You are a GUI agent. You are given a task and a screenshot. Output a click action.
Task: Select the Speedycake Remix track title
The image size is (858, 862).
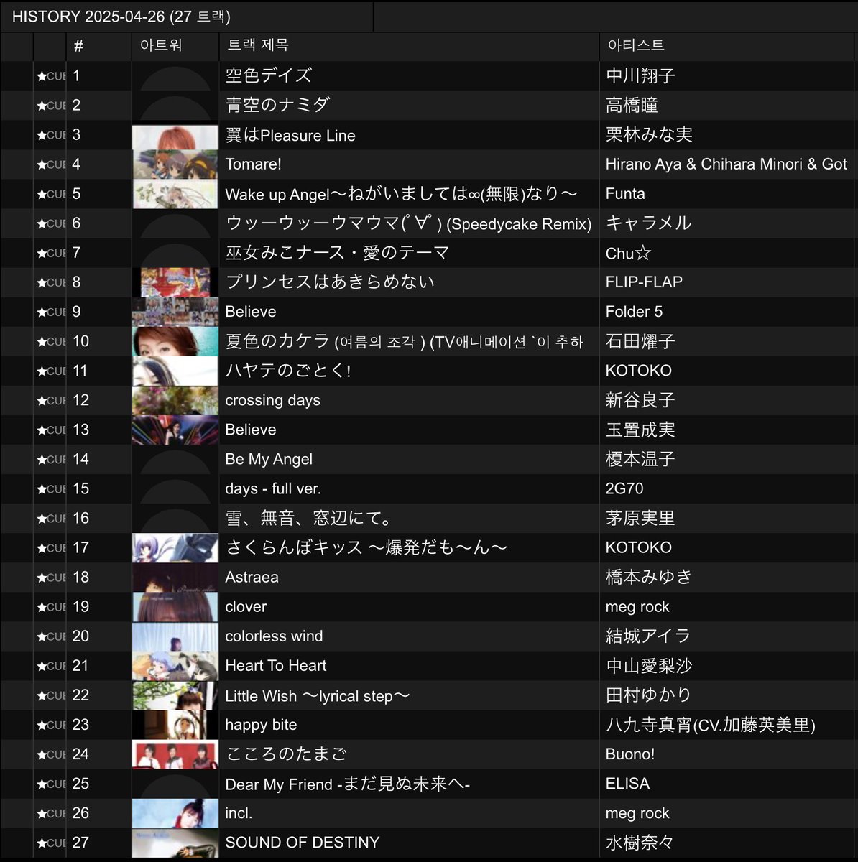tap(408, 223)
